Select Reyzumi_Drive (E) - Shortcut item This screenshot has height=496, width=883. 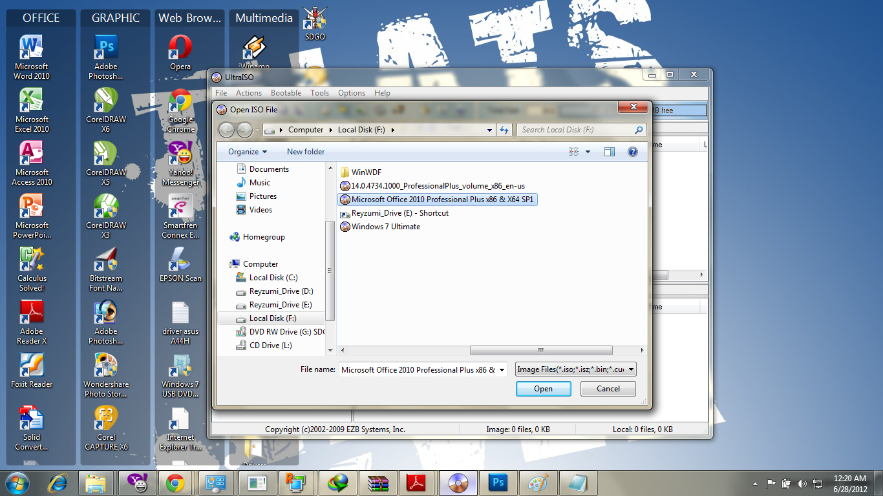(394, 213)
